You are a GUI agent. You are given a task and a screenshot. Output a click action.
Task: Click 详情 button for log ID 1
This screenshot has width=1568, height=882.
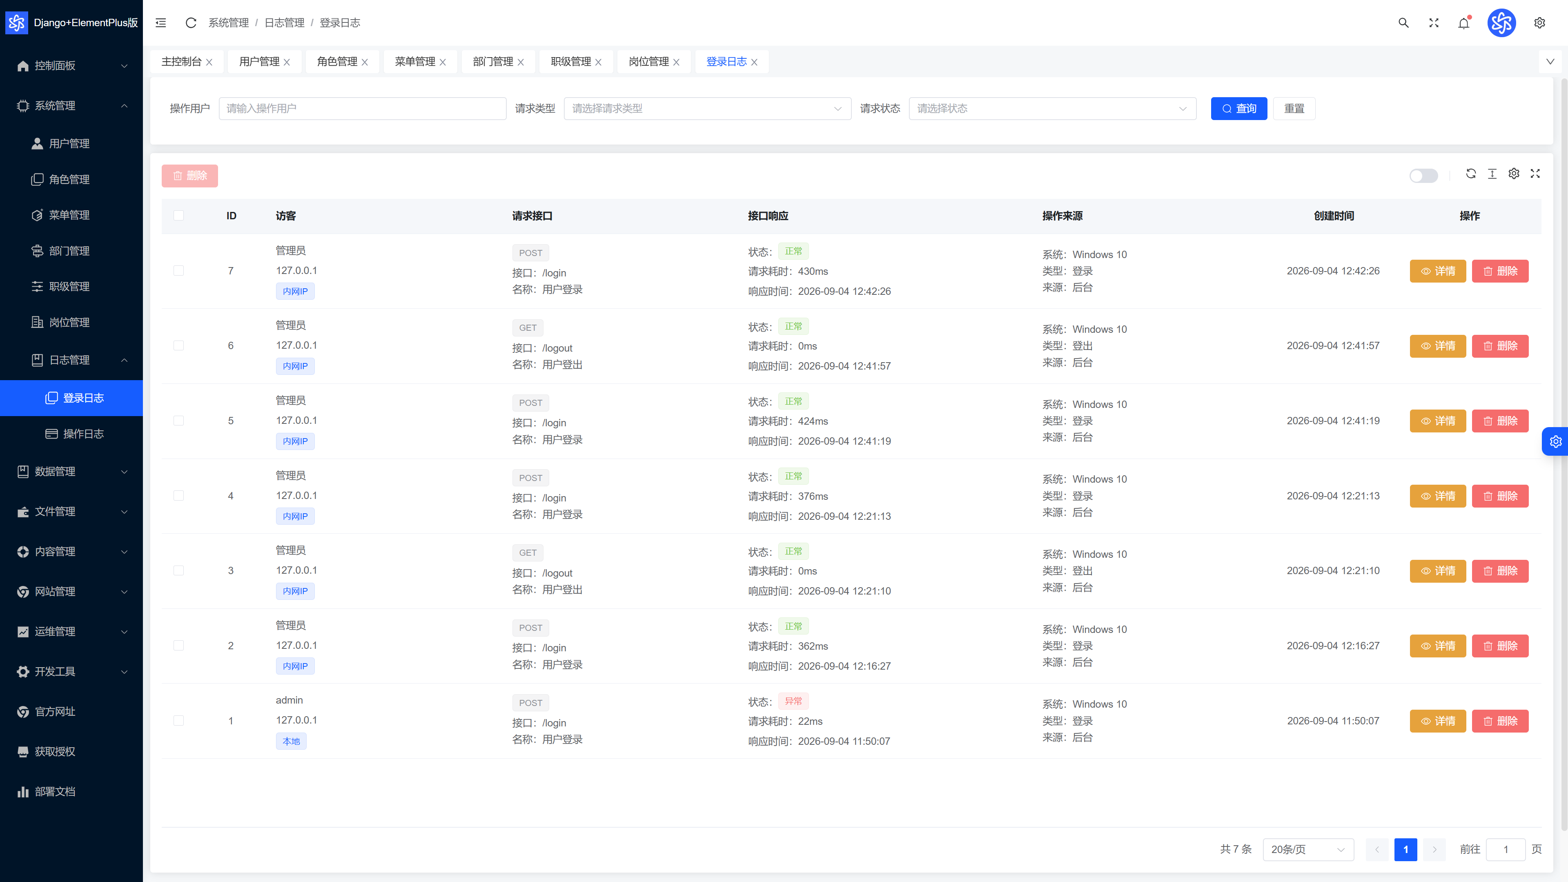[1438, 721]
